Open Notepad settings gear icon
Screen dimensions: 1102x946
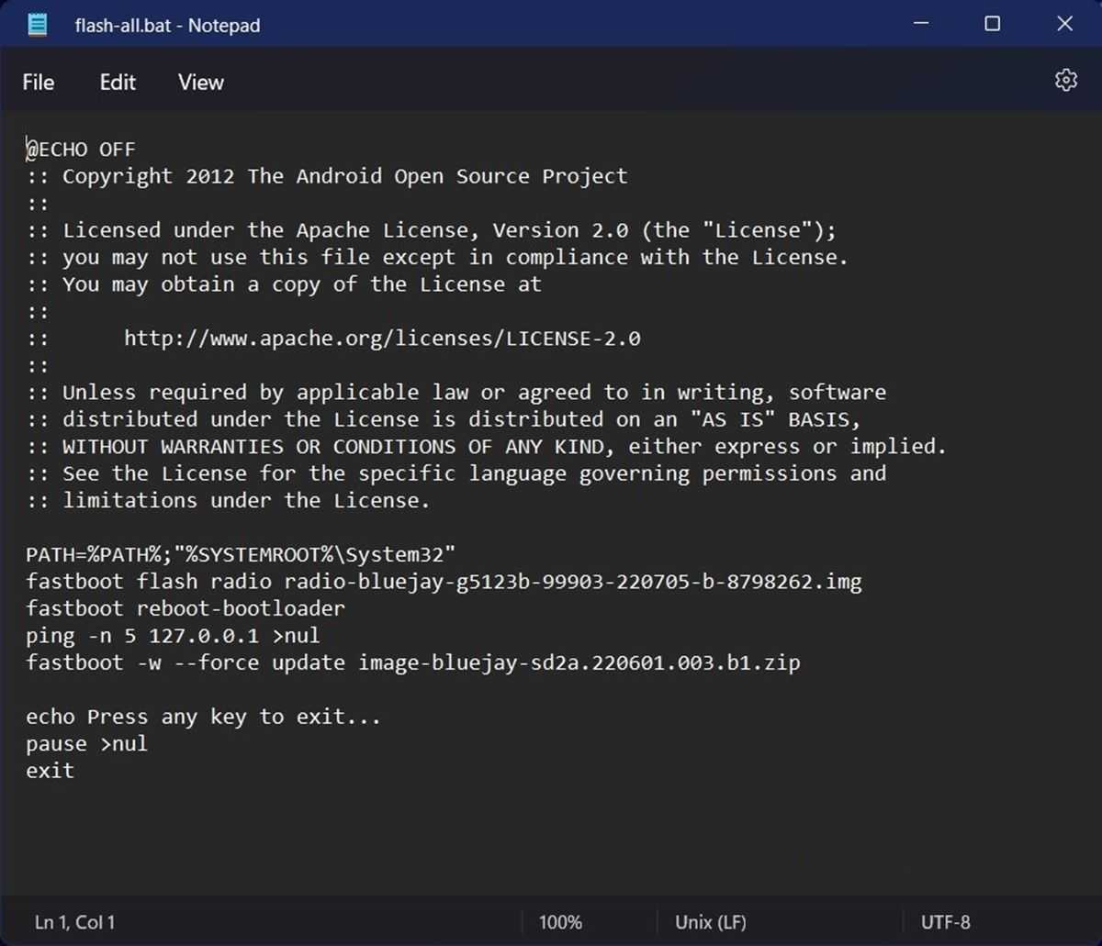click(1065, 81)
